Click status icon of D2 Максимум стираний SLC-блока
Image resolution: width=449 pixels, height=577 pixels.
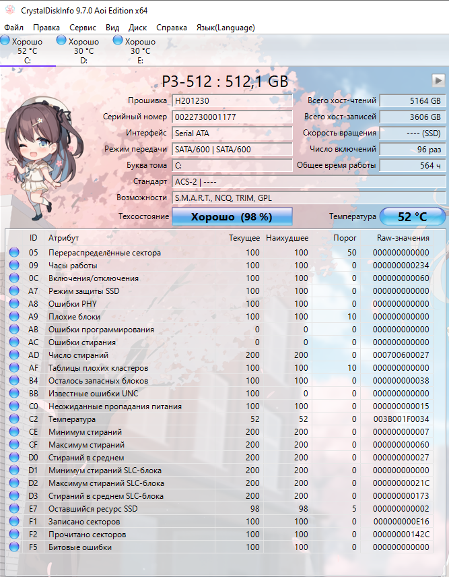pyautogui.click(x=14, y=483)
